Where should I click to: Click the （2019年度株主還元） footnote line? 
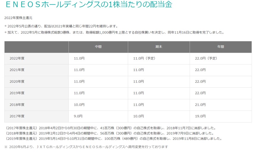click(113, 139)
